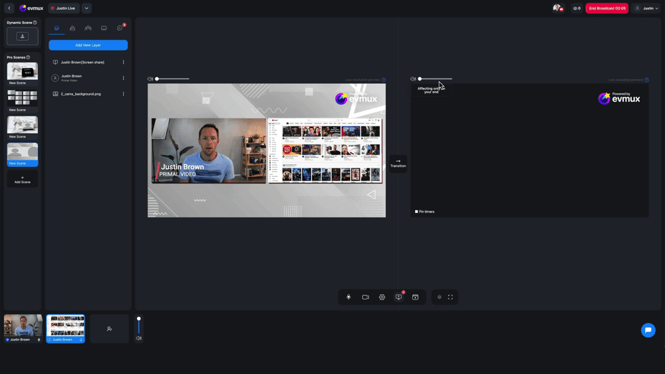
Task: Mute the left preview speaker icon
Action: [150, 79]
